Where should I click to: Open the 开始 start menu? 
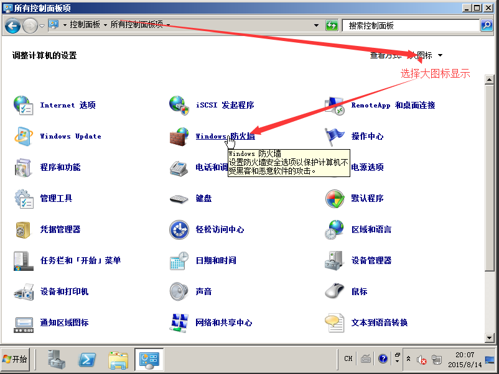[x=15, y=359]
